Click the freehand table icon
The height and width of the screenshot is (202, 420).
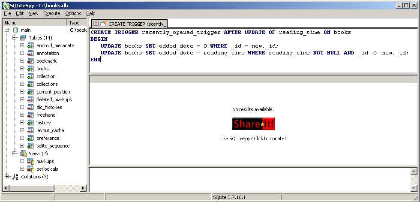click(30, 115)
